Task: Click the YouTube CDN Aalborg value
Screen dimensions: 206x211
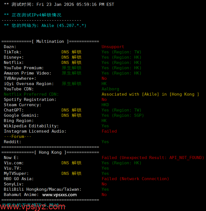Action: click(110, 89)
